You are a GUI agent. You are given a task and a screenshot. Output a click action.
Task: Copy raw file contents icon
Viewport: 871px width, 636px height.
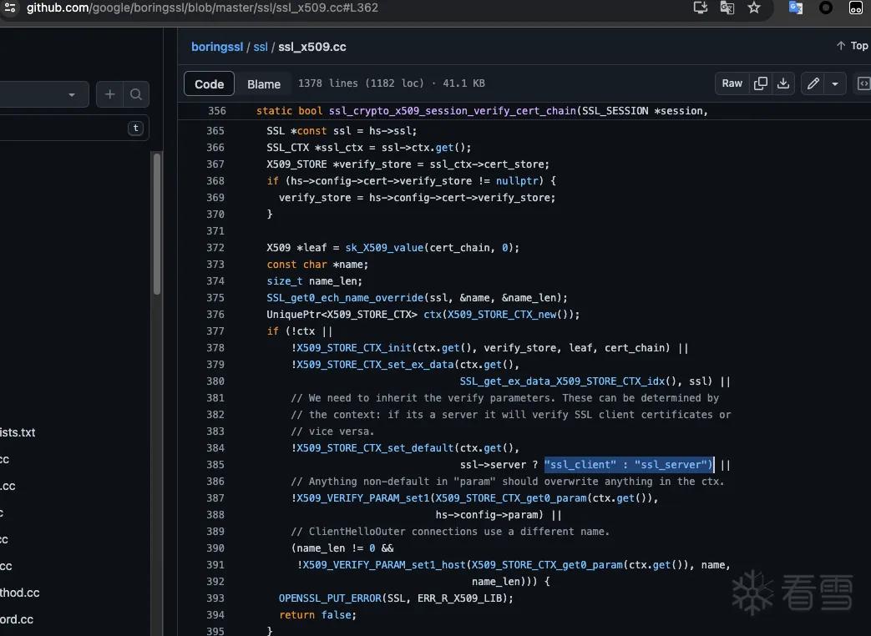[x=761, y=83]
